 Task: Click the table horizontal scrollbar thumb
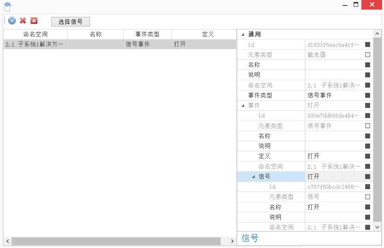point(116,241)
